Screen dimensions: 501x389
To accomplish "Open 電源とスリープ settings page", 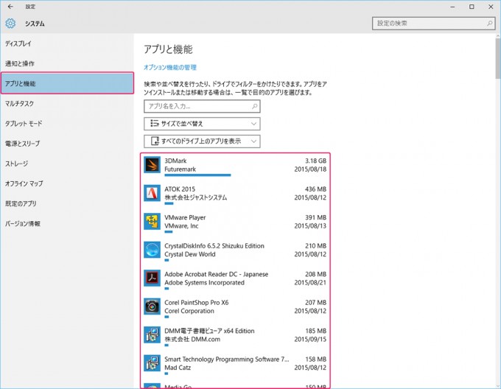I will (x=67, y=144).
